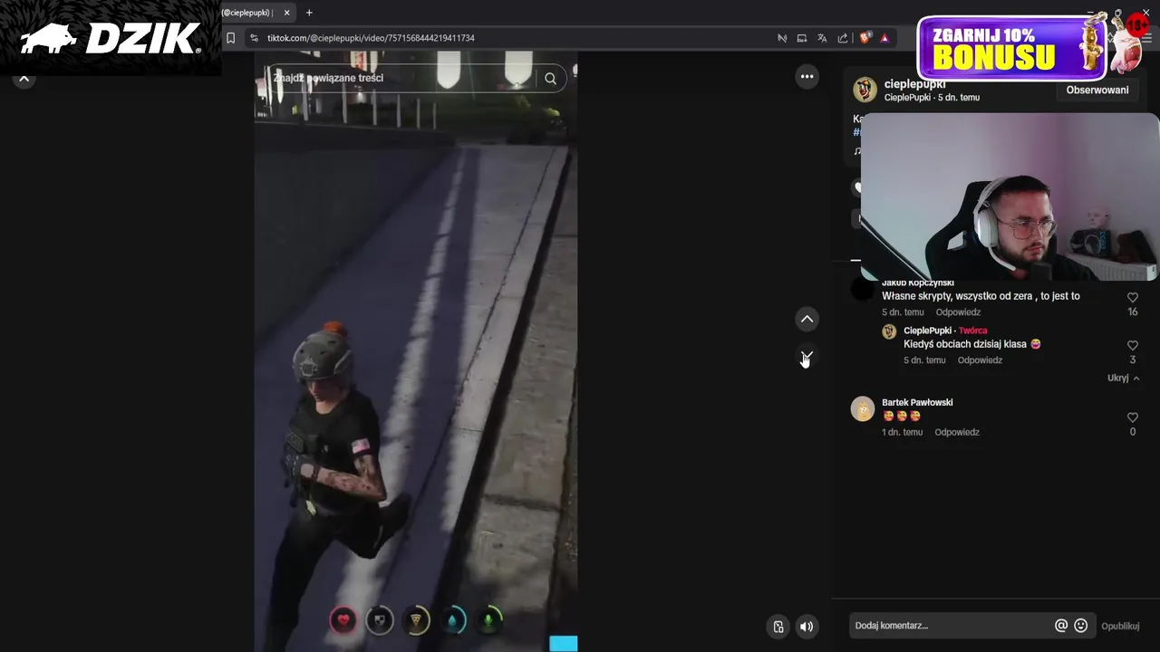The width and height of the screenshot is (1160, 652).
Task: Like Jakub Kopczyński's comment with the heart
Action: click(x=1132, y=297)
